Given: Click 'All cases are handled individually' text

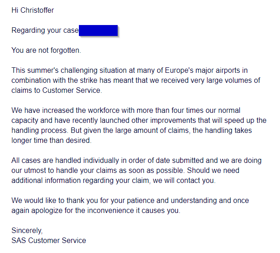Looking at the screenshot, I should point(67,161).
